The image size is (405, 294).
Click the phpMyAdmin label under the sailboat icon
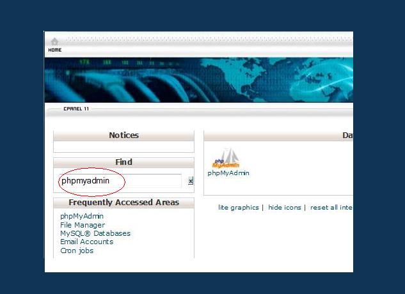click(228, 173)
